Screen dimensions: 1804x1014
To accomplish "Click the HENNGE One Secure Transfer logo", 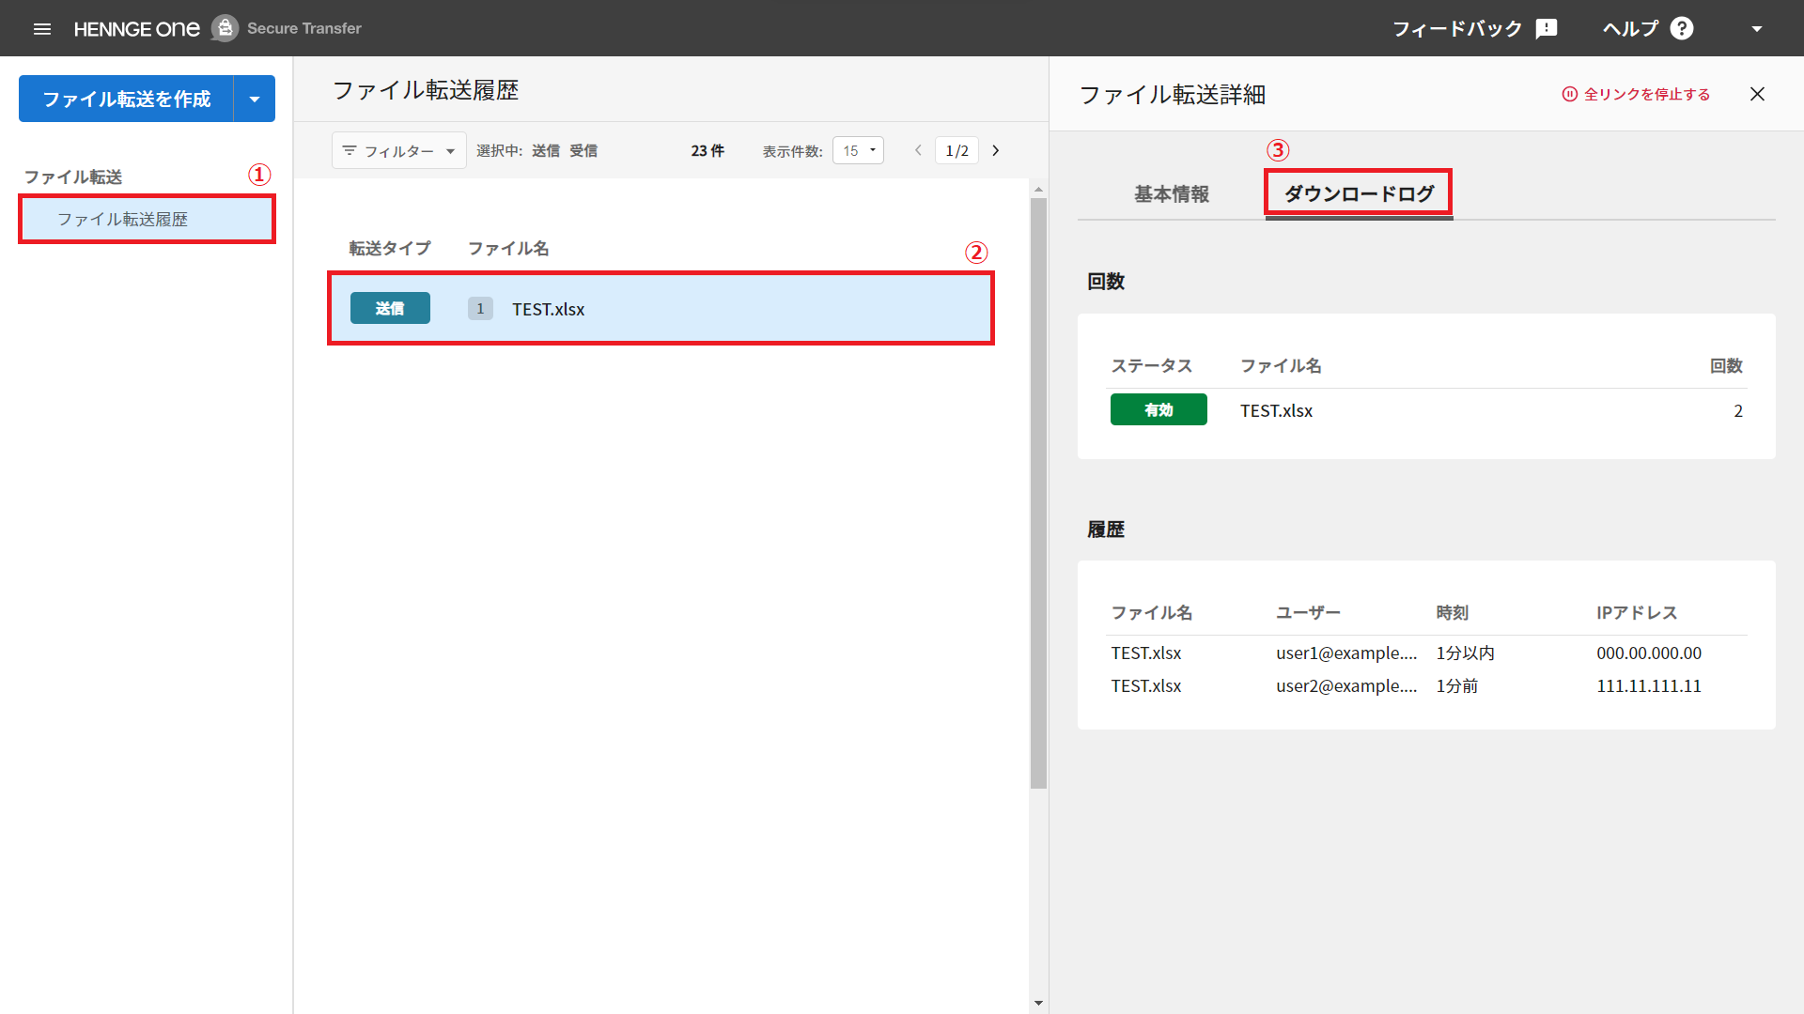I will [217, 28].
